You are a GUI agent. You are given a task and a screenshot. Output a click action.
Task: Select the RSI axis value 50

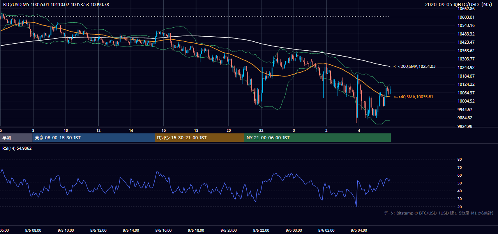point(459,183)
